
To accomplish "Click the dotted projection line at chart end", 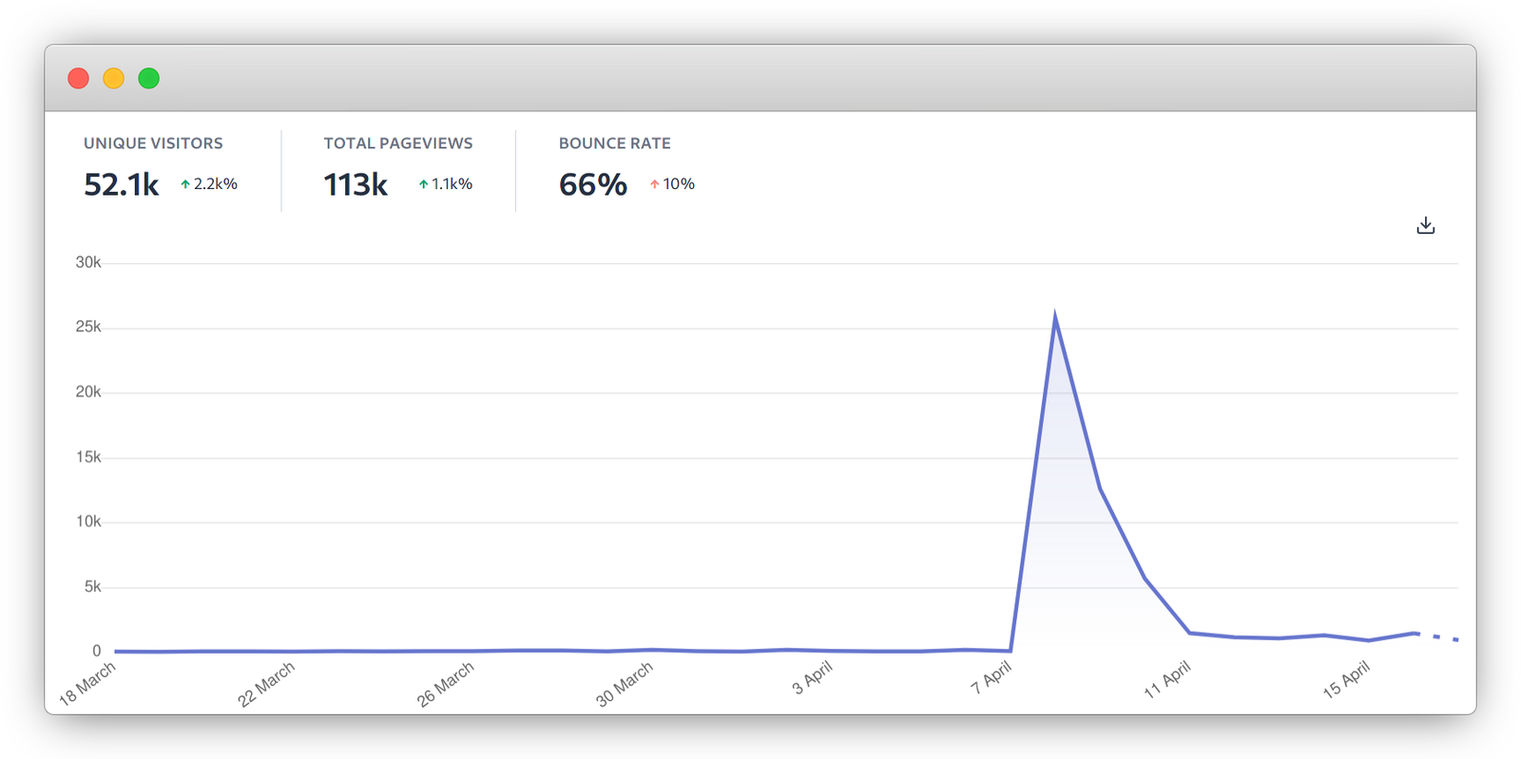I will point(1437,636).
